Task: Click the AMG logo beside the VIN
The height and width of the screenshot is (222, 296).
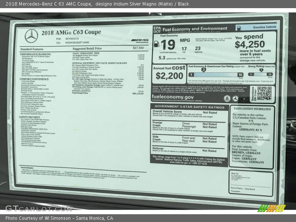Action: coord(140,41)
